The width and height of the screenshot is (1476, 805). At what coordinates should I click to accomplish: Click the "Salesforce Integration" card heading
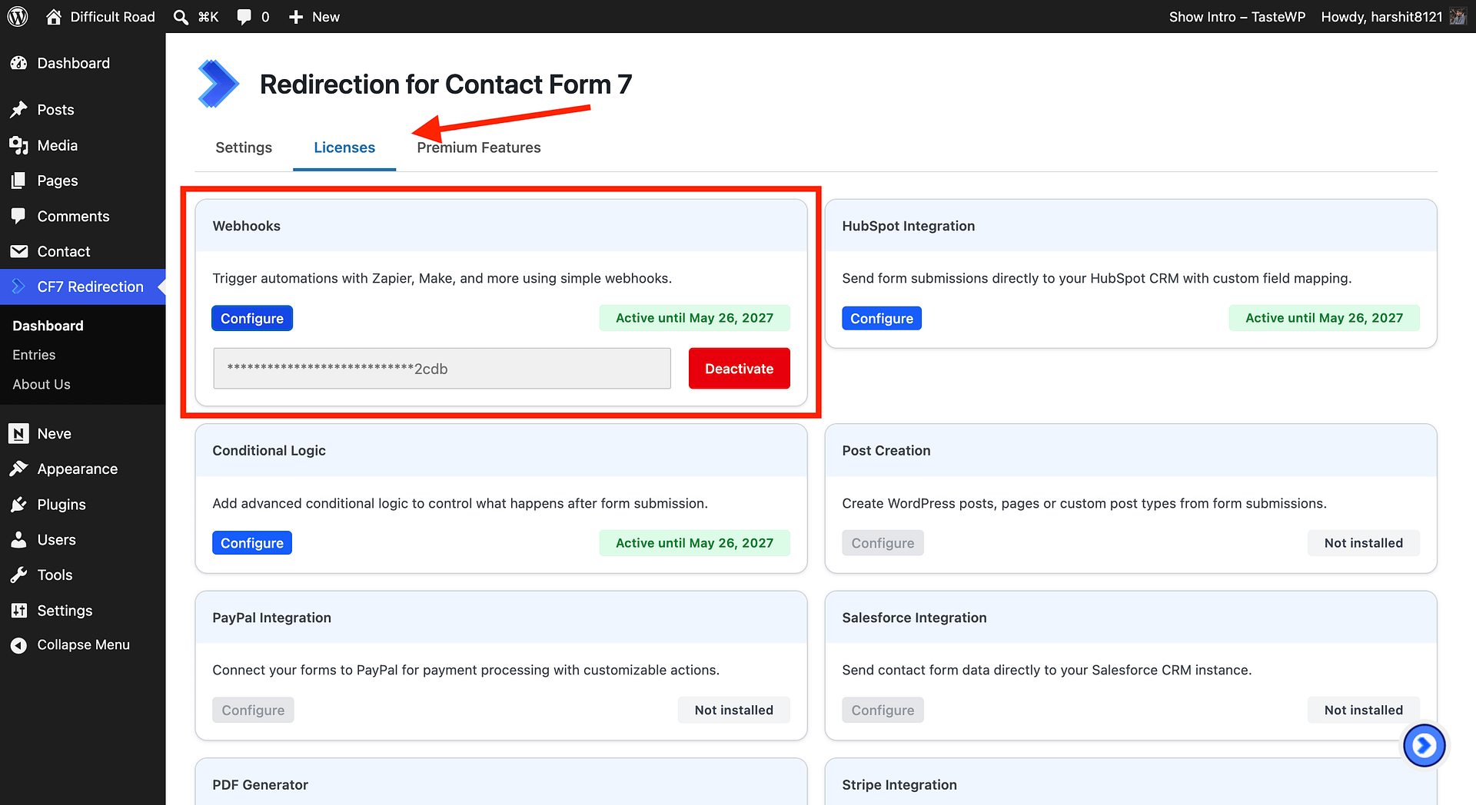coord(914,618)
